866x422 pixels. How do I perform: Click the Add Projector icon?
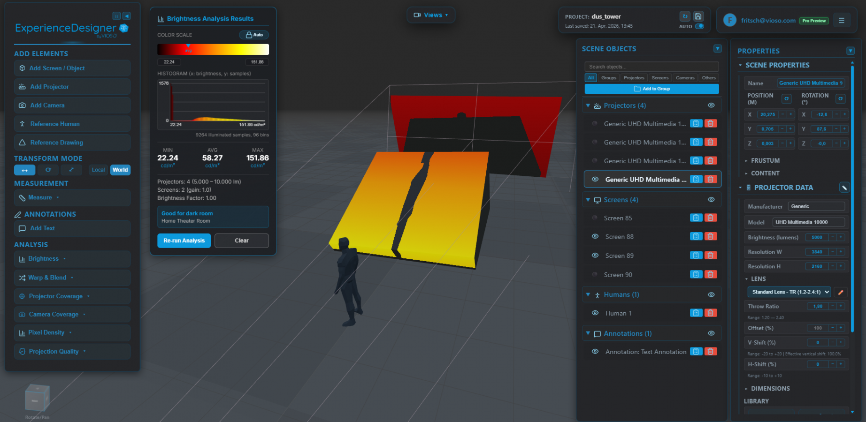22,86
